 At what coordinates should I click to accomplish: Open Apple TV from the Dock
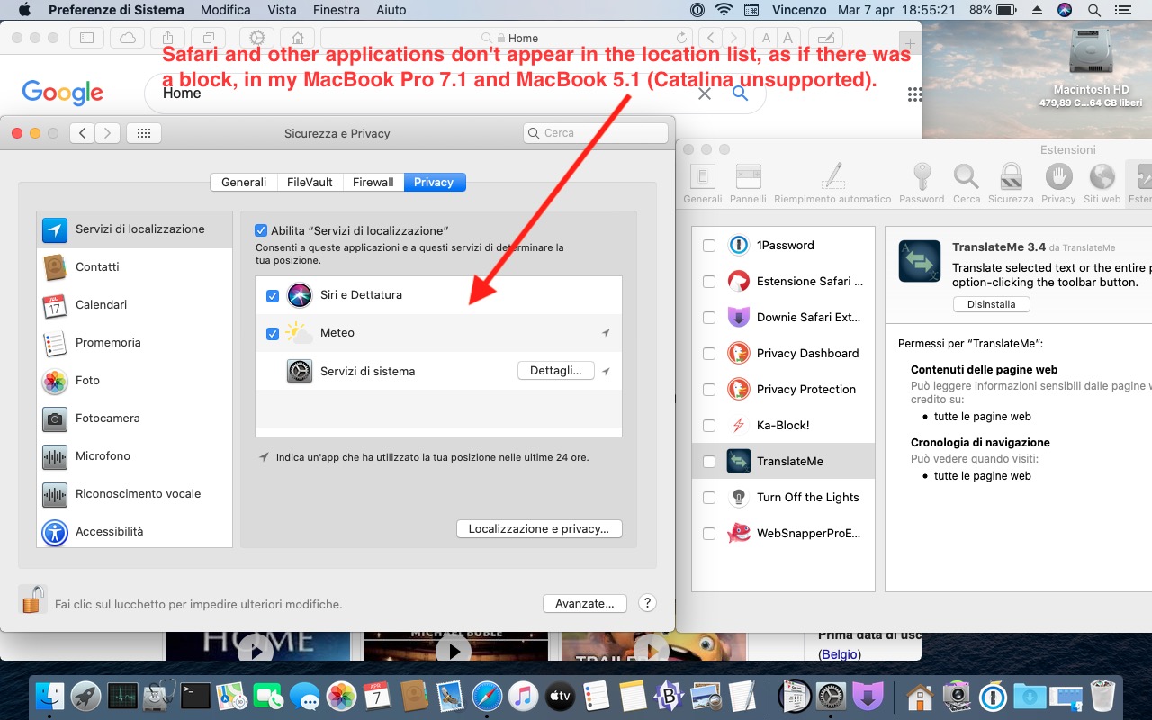tap(560, 696)
